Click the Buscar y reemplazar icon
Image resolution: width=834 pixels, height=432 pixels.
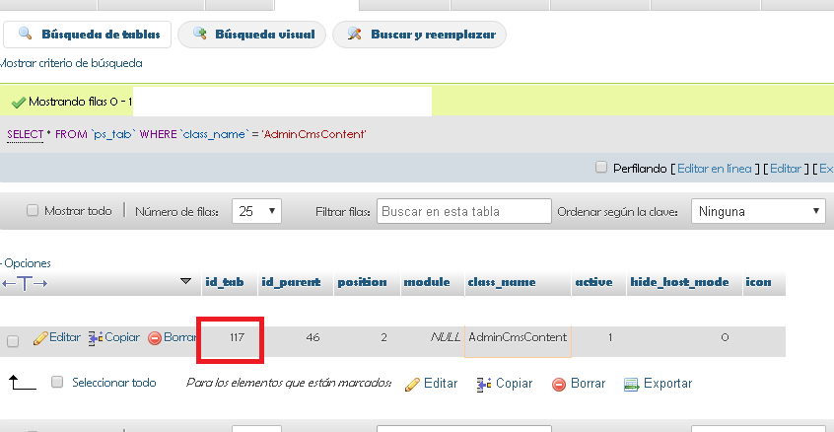(x=354, y=35)
